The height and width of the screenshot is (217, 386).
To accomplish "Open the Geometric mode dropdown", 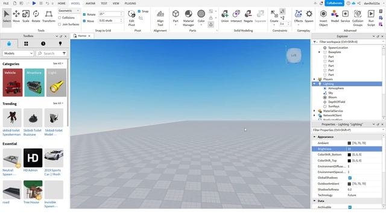I will (69, 11).
